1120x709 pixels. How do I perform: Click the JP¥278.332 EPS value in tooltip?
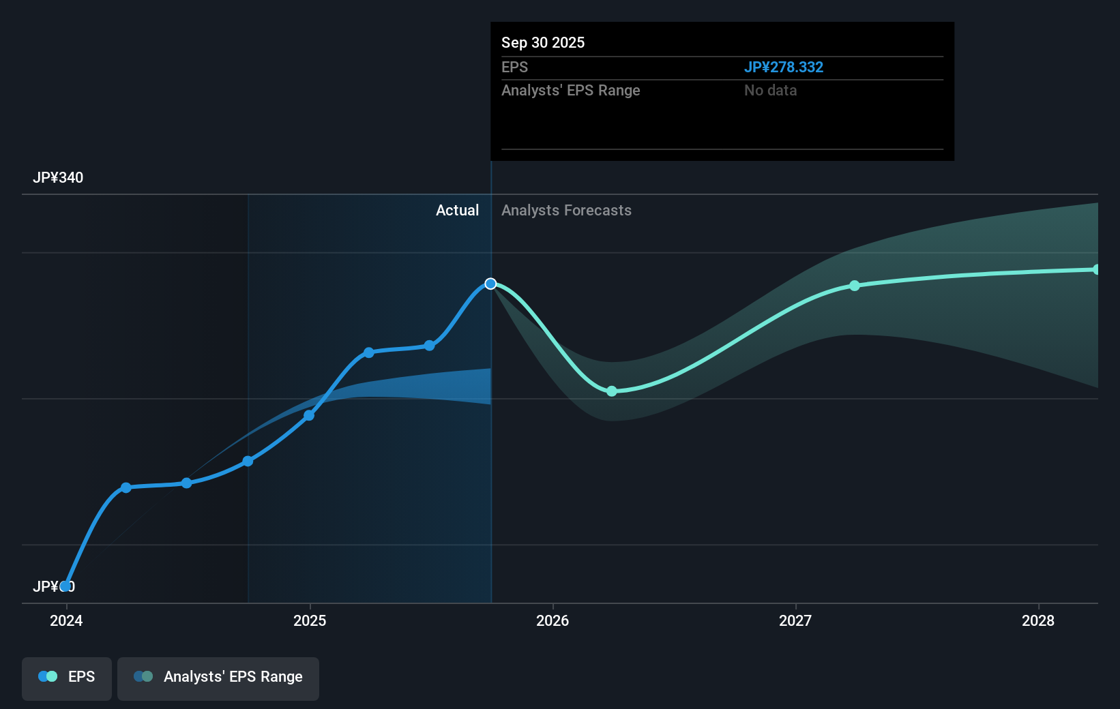[x=784, y=67]
